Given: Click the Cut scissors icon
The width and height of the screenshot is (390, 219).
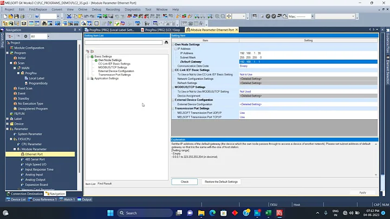Looking at the screenshot, I should (69, 16).
